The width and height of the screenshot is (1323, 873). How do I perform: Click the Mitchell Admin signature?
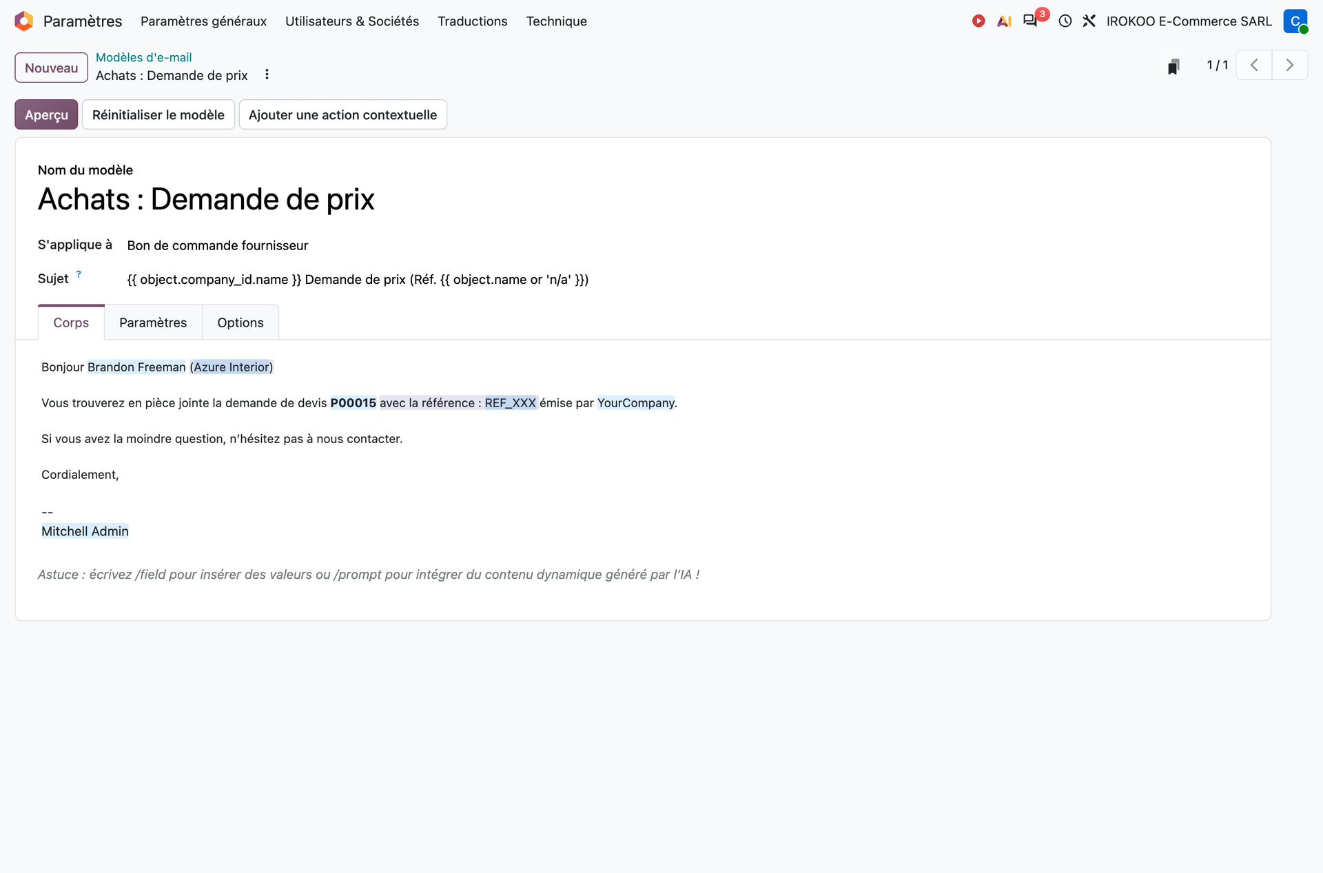85,531
